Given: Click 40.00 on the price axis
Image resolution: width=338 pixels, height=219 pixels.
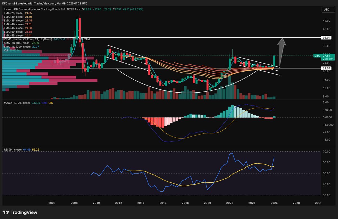Looking at the screenshot, I should click(x=326, y=29).
